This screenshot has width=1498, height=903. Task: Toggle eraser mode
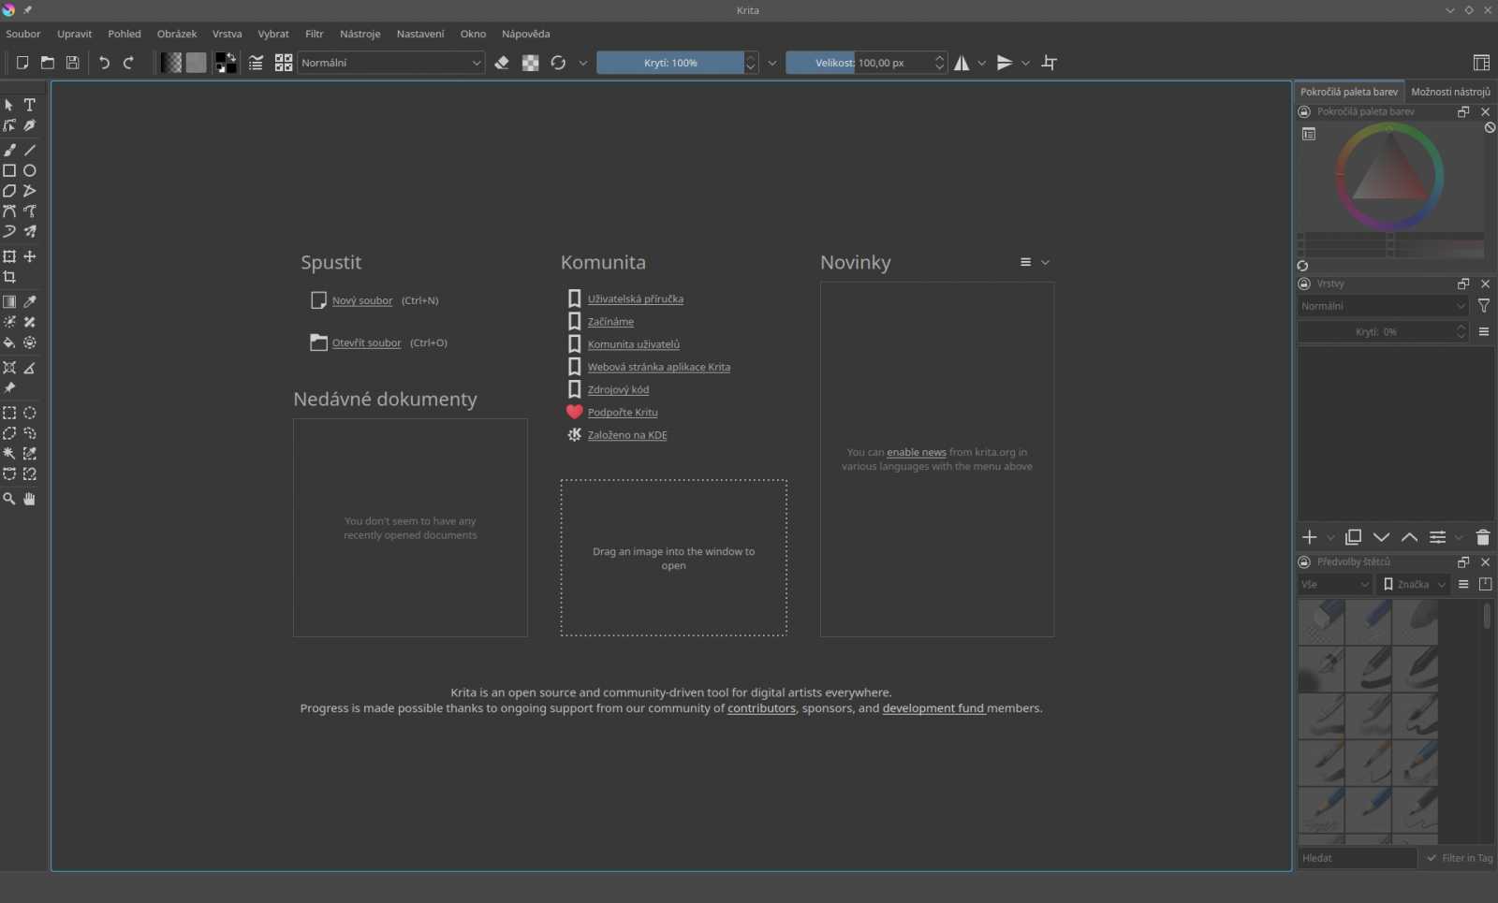(503, 63)
